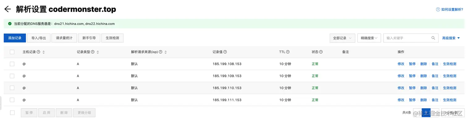The height and width of the screenshot is (121, 467).
Task: Tick the select-all checkbox in table header
Action: 12,52
